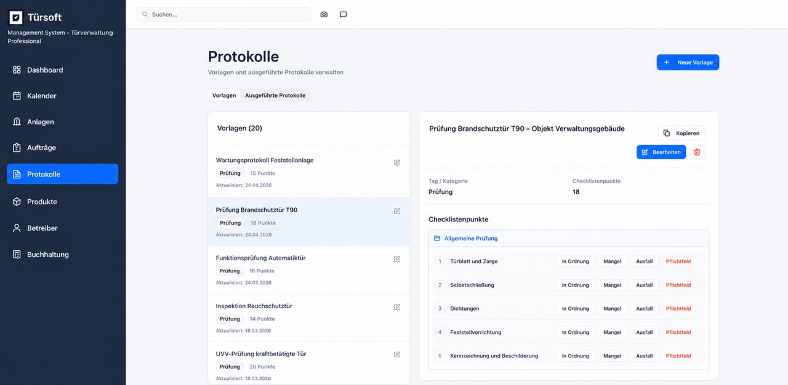The width and height of the screenshot is (788, 385).
Task: Mark Feststellvorrichtung as In Ordnung
Action: click(576, 333)
